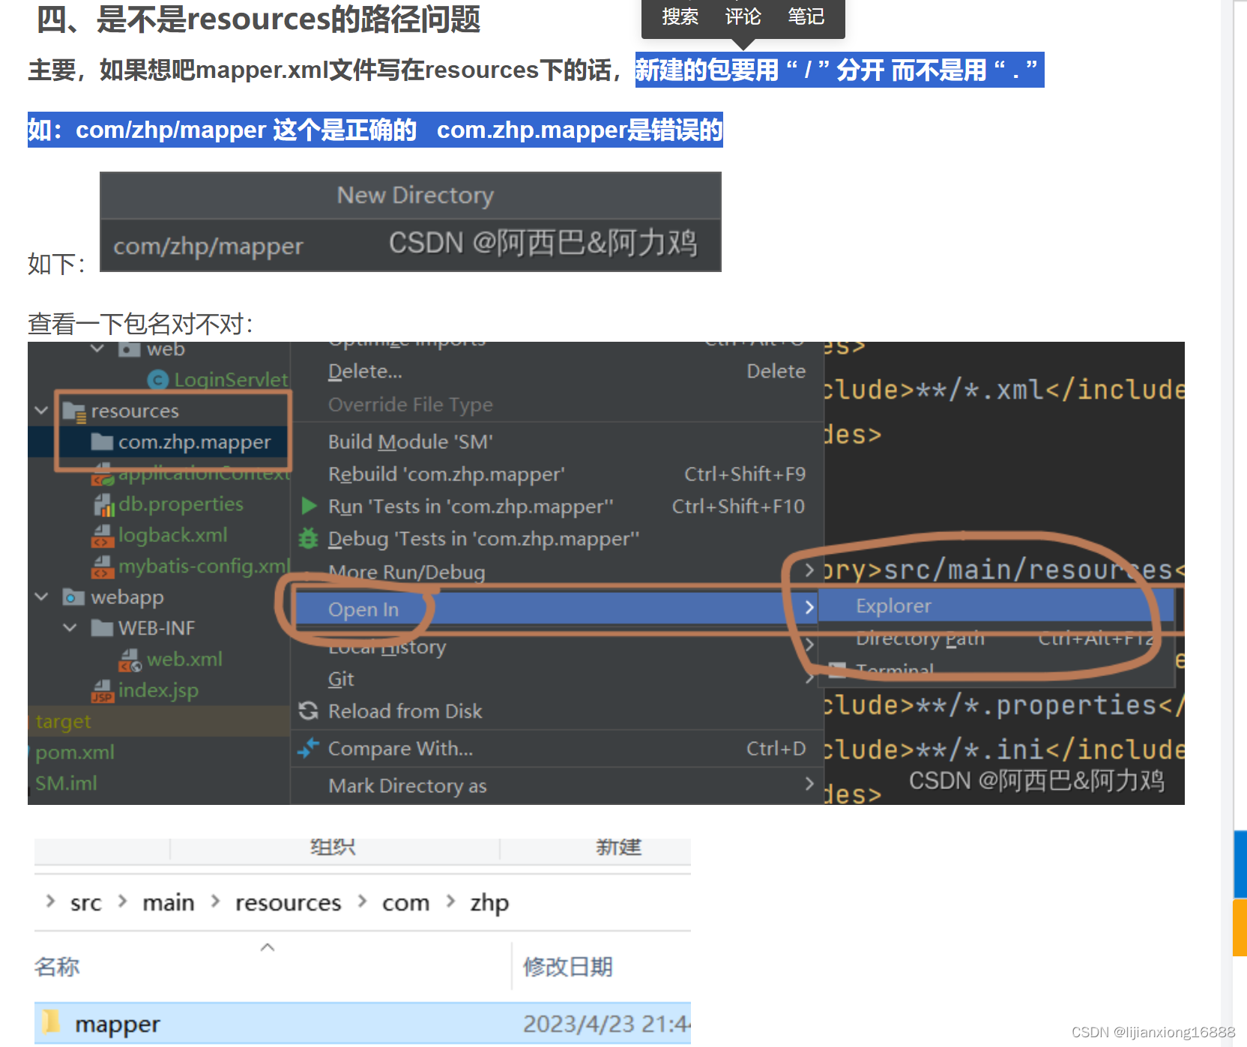
Task: Select the db.properties file icon
Action: tap(104, 504)
